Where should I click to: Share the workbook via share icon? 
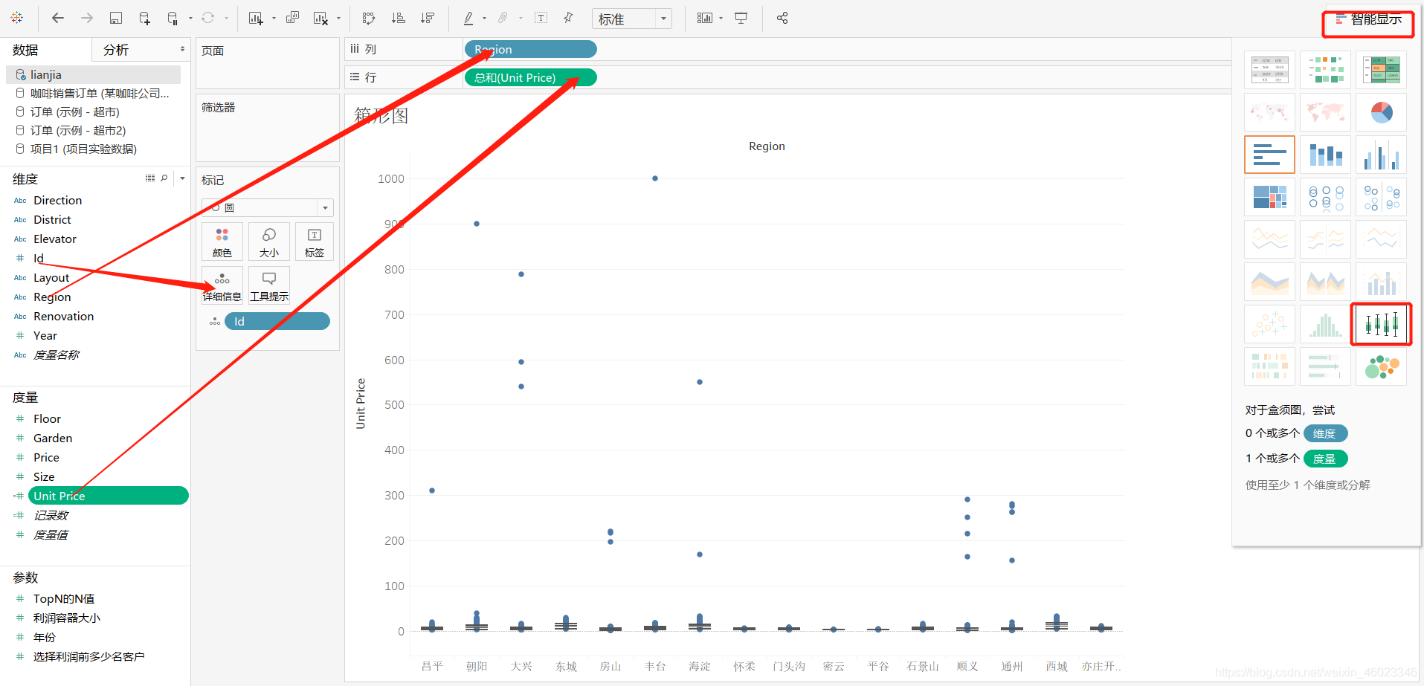point(782,18)
